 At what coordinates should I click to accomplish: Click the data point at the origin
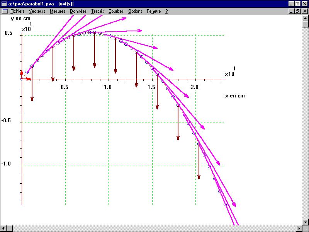[x=22, y=79]
